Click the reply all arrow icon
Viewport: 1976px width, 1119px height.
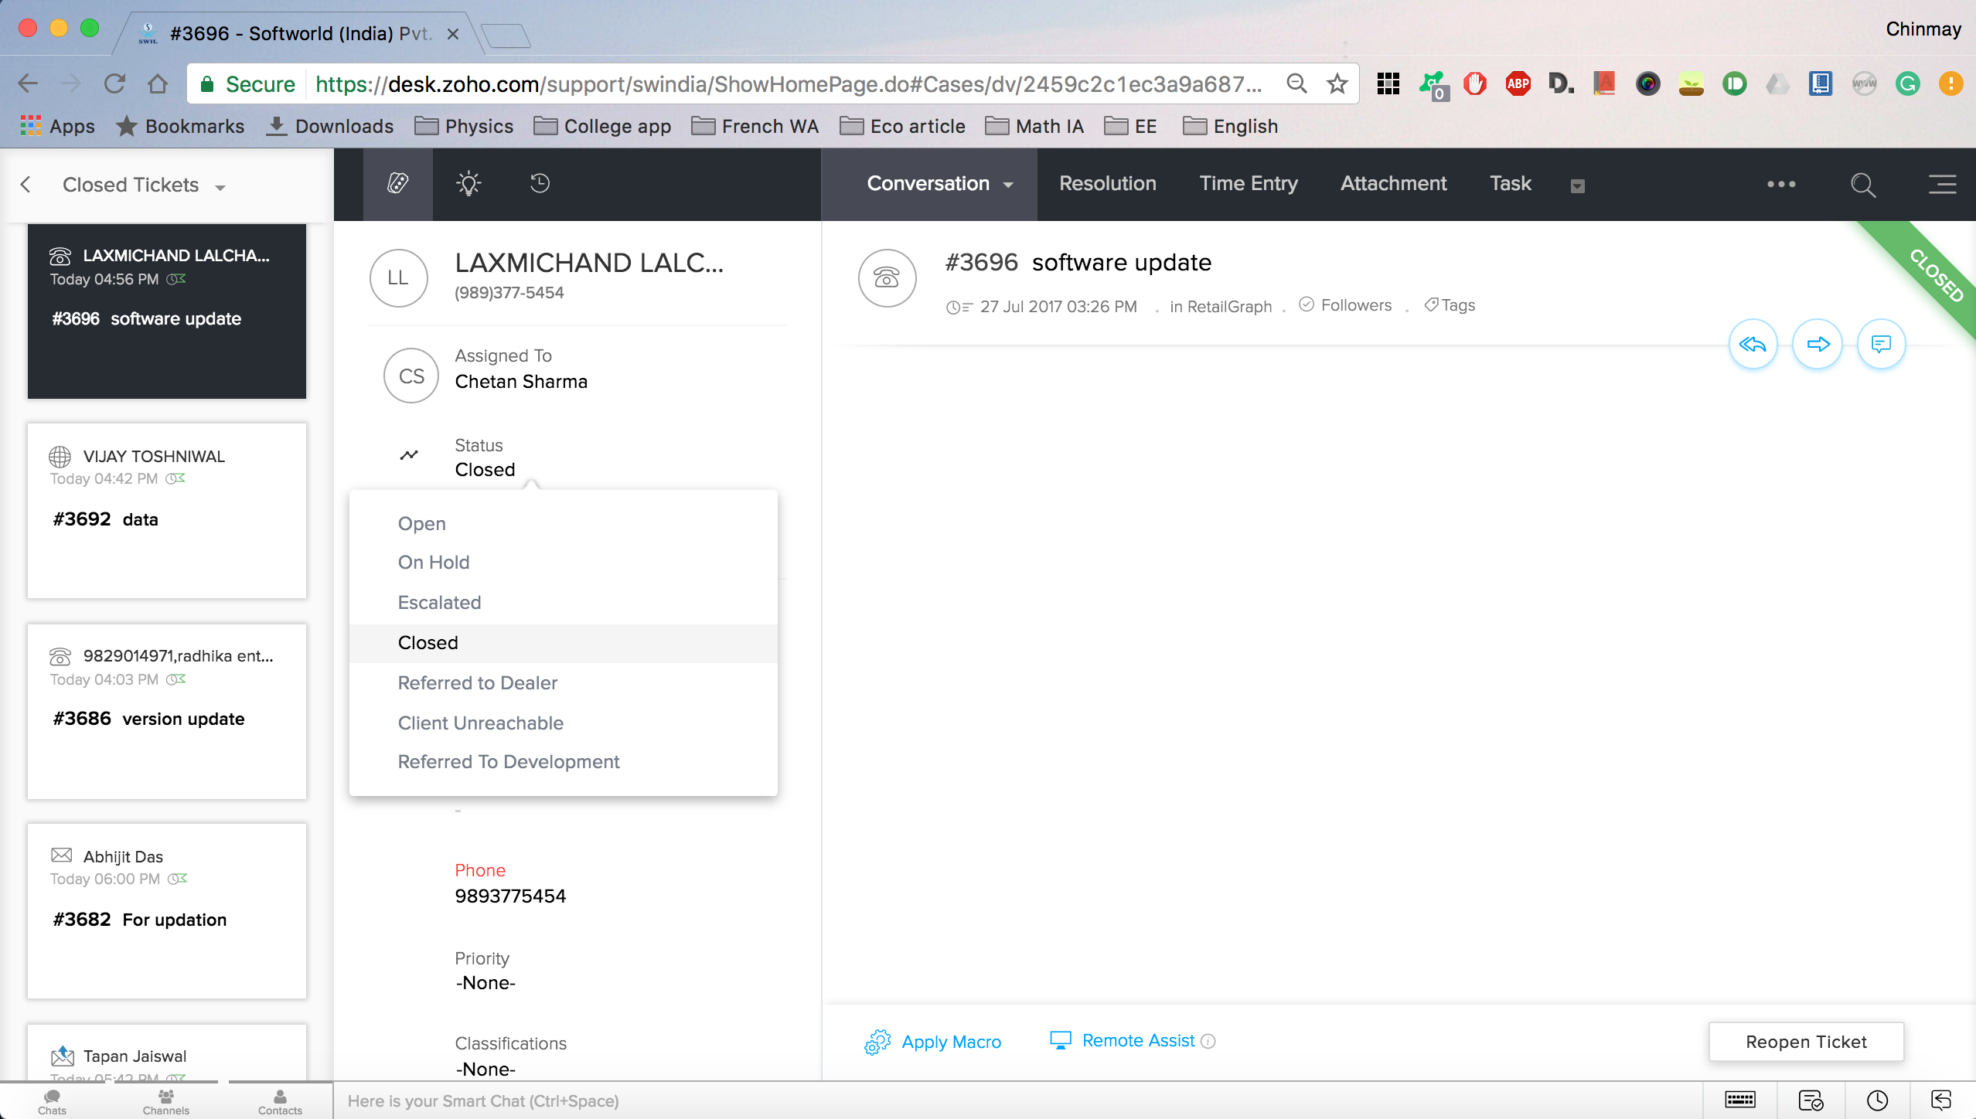pyautogui.click(x=1753, y=344)
